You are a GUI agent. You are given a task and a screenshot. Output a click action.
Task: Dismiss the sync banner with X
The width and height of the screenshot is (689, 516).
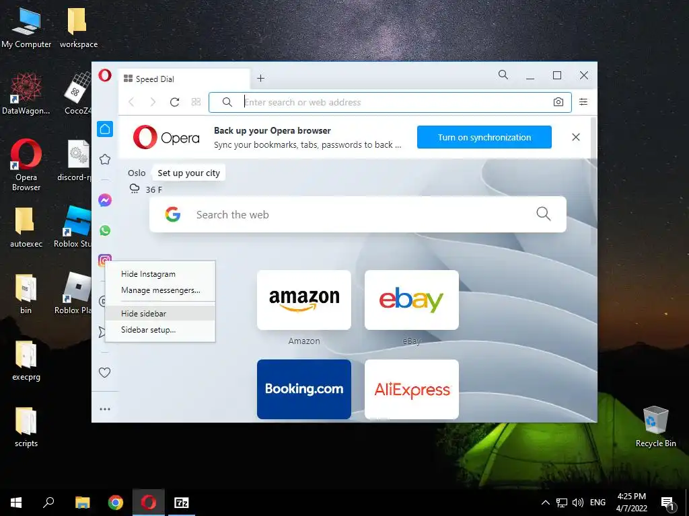pos(576,137)
